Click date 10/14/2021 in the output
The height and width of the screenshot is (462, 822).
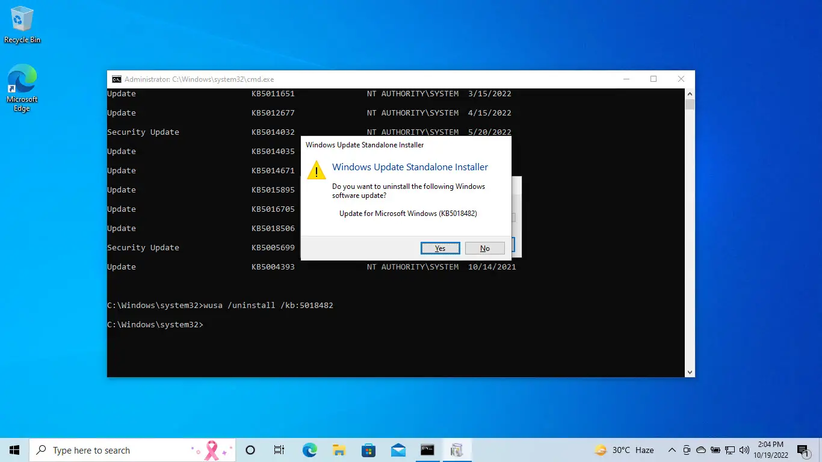point(492,267)
